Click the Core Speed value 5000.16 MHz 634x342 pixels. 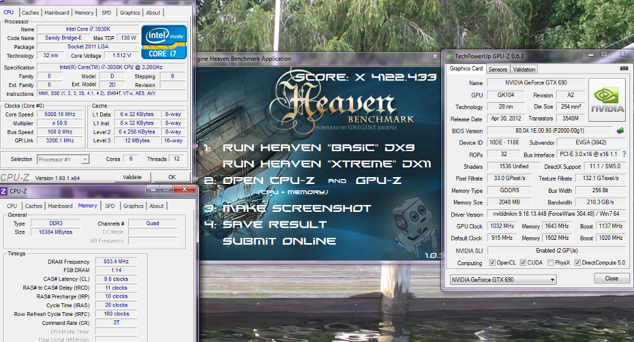(x=60, y=115)
